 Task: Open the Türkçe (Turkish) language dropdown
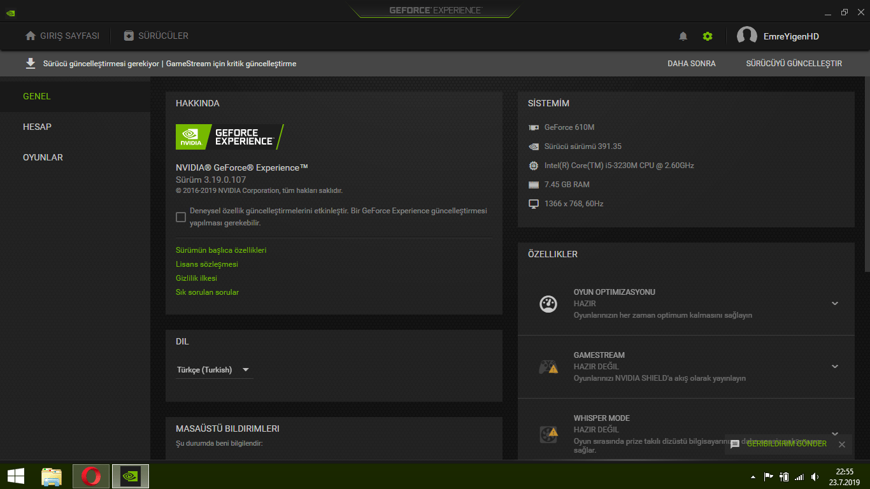coord(214,370)
